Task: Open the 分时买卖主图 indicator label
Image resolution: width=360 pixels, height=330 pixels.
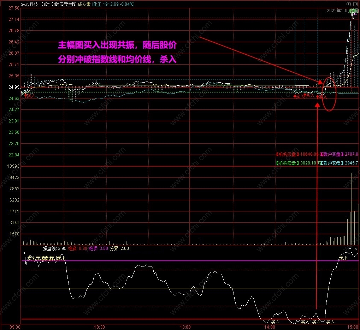Action: point(64,4)
